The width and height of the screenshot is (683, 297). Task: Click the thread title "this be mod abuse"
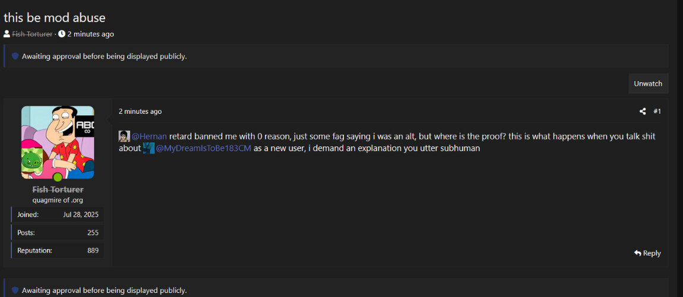pyautogui.click(x=55, y=17)
